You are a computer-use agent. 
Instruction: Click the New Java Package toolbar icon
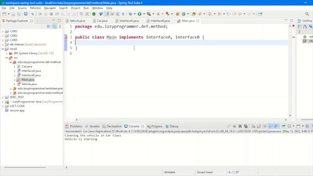(x=178, y=14)
